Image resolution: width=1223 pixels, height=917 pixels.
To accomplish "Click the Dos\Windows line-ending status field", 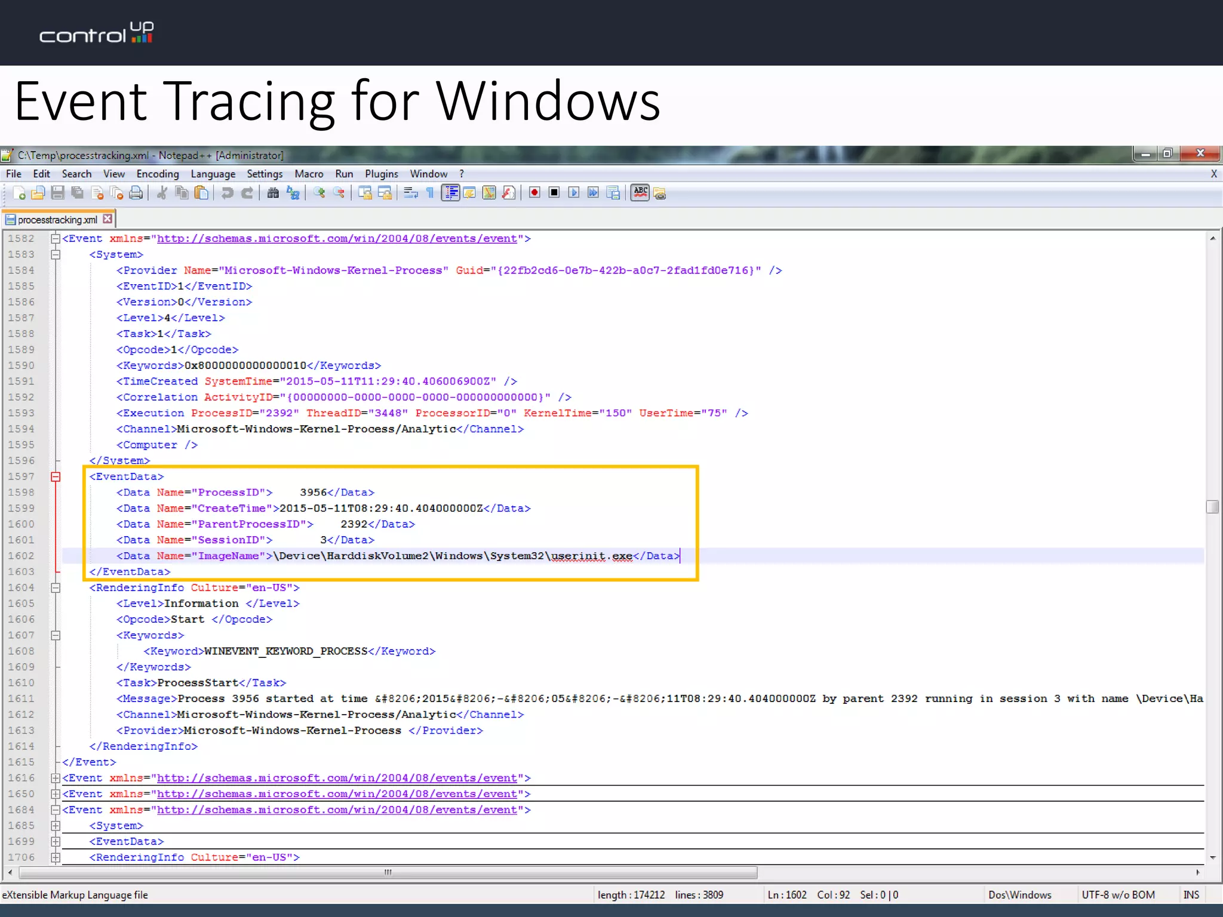I will coord(1020,894).
